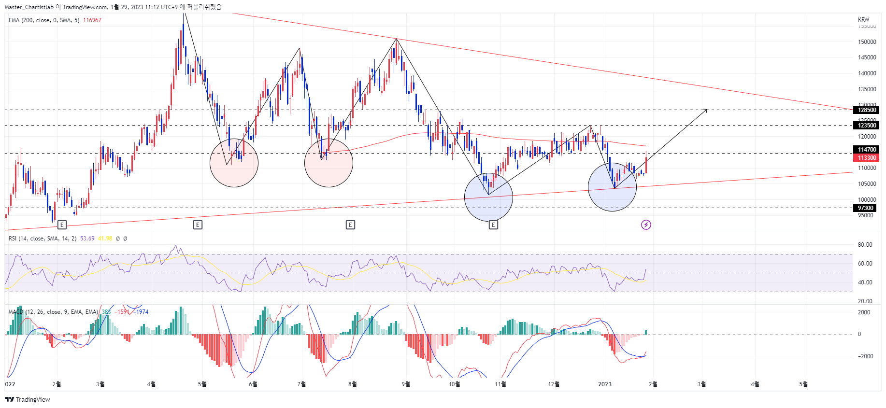Click the KRW currency label
886x408 pixels.
(864, 20)
